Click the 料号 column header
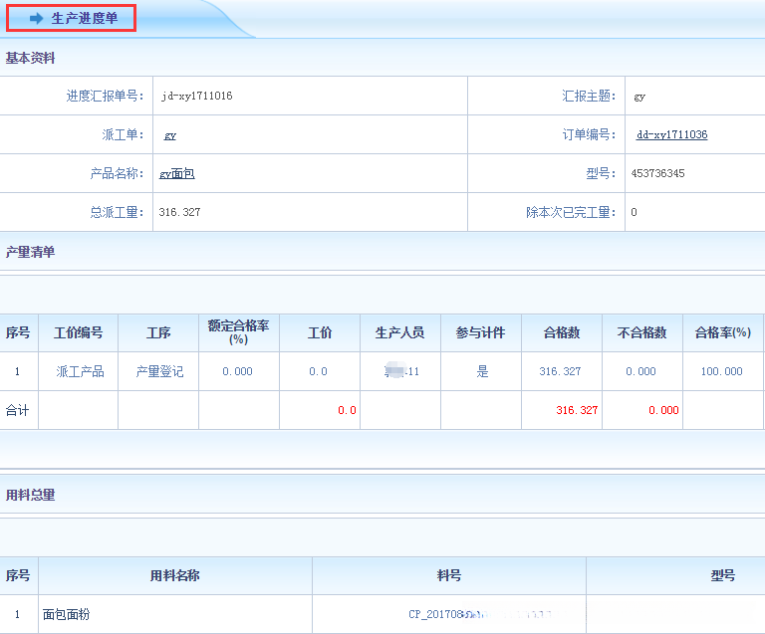 pyautogui.click(x=449, y=575)
